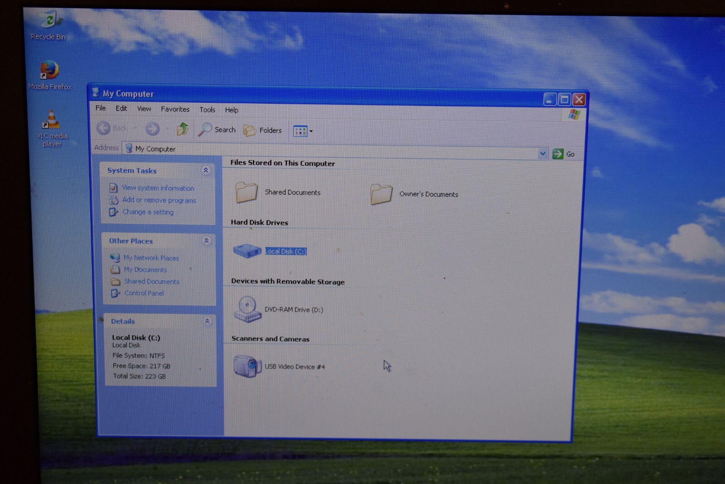725x484 pixels.
Task: Expand the Address bar dropdown arrow
Action: [542, 154]
